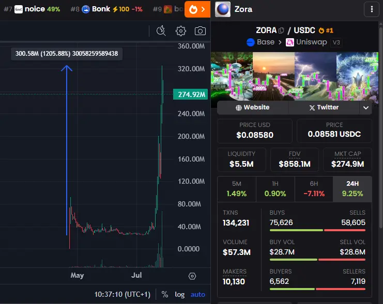Click the SELLERS count 7,119
This screenshot has height=304, width=383.
(x=358, y=281)
